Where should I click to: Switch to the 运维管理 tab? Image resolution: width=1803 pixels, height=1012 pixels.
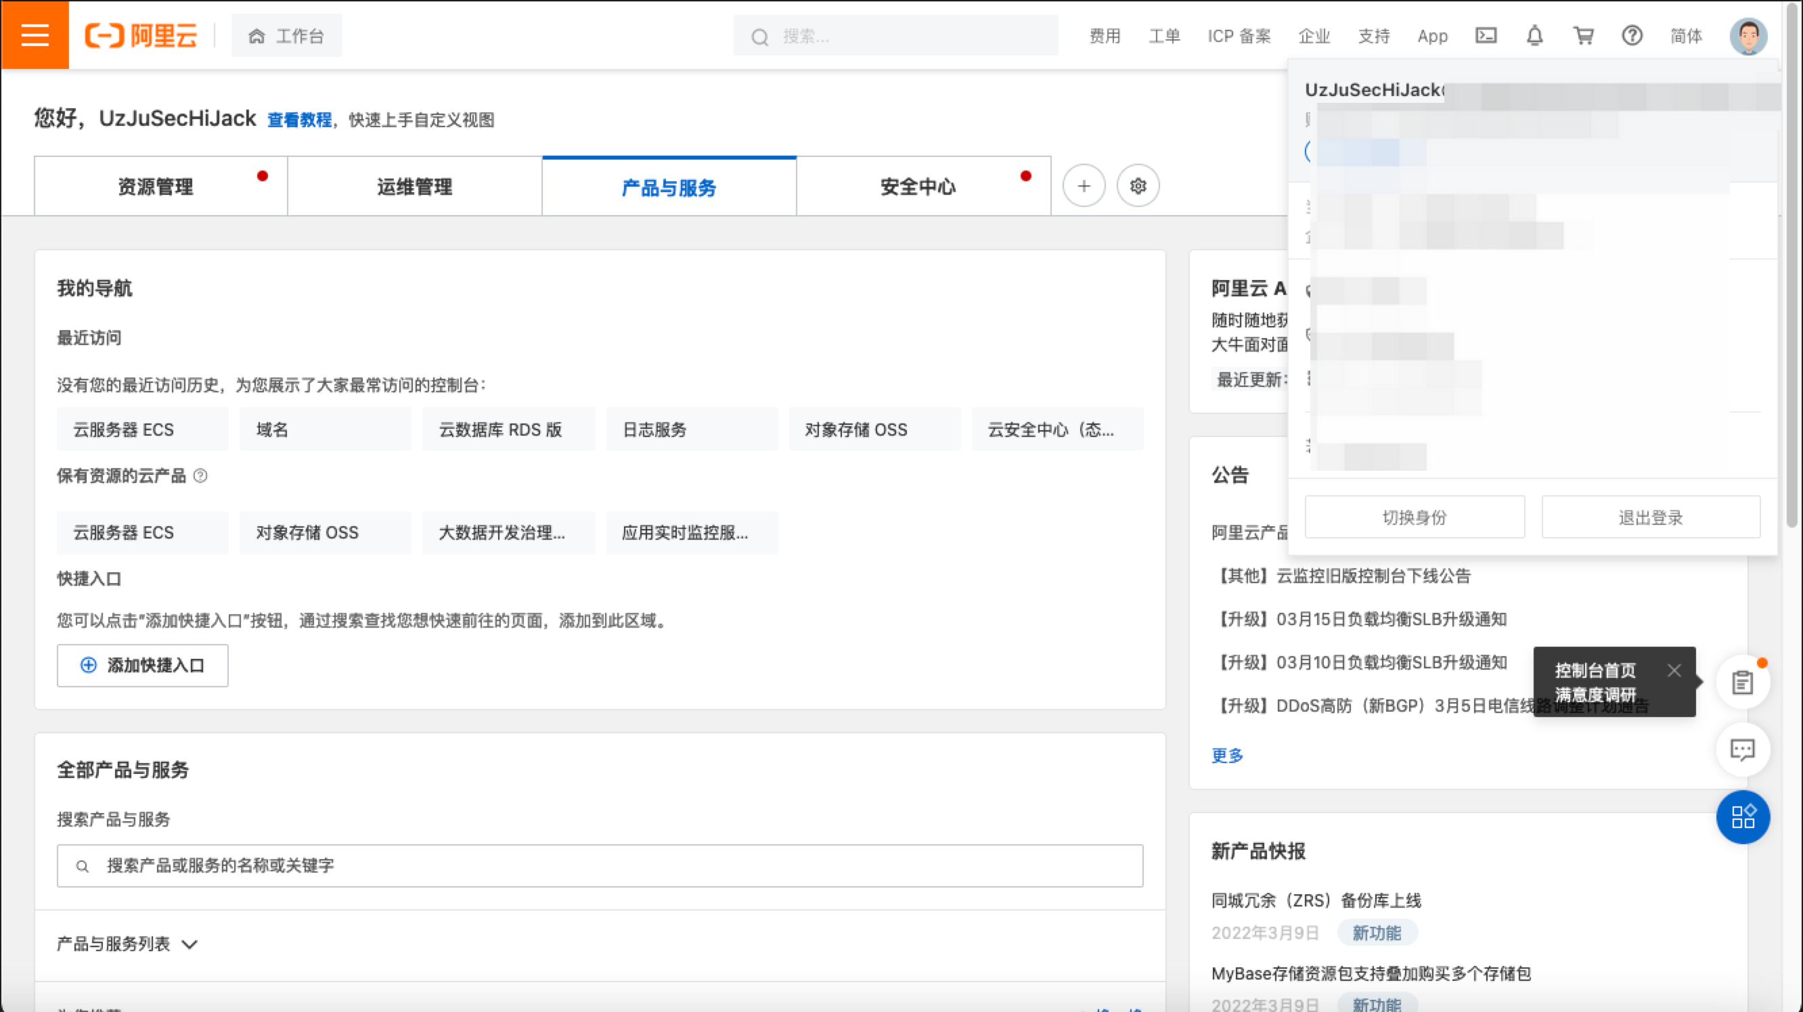tap(414, 187)
